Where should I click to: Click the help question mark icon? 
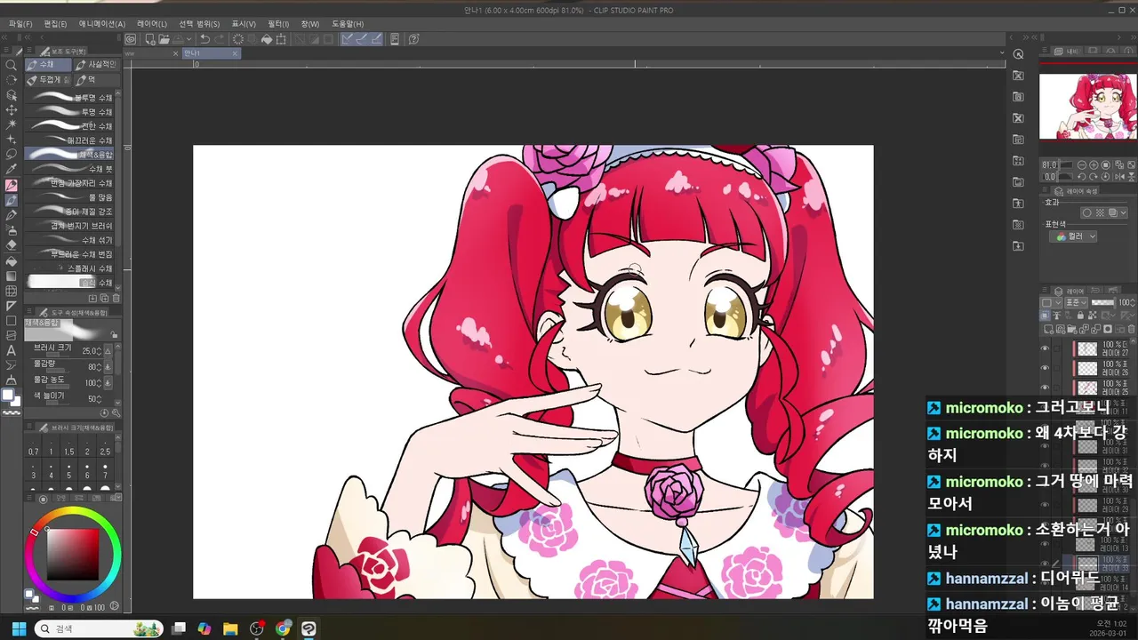[414, 39]
